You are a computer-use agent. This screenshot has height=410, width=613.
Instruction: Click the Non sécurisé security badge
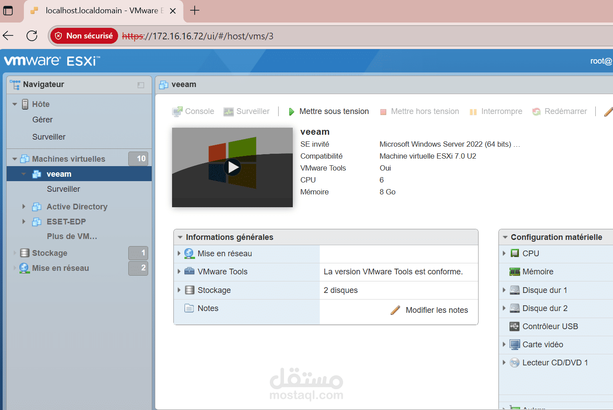84,36
